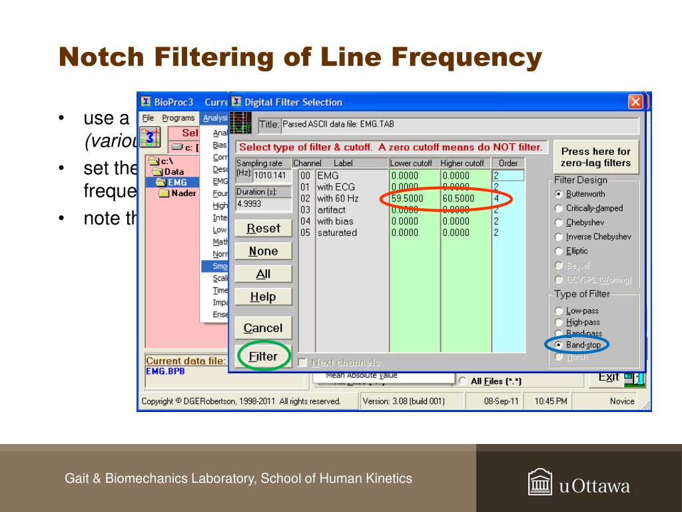The image size is (682, 512).
Task: Select the Elliptic filter design
Action: pyautogui.click(x=559, y=251)
